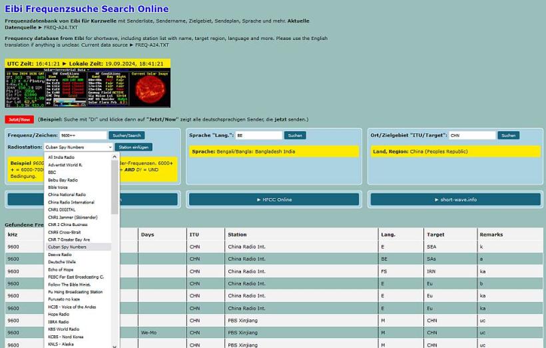
Task: Click China Radio Int. row targeting SEA
Action: pos(274,247)
